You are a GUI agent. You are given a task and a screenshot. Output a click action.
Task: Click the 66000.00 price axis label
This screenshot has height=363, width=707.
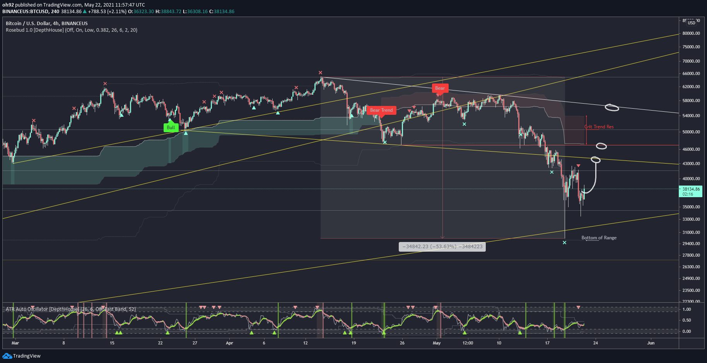[691, 73]
